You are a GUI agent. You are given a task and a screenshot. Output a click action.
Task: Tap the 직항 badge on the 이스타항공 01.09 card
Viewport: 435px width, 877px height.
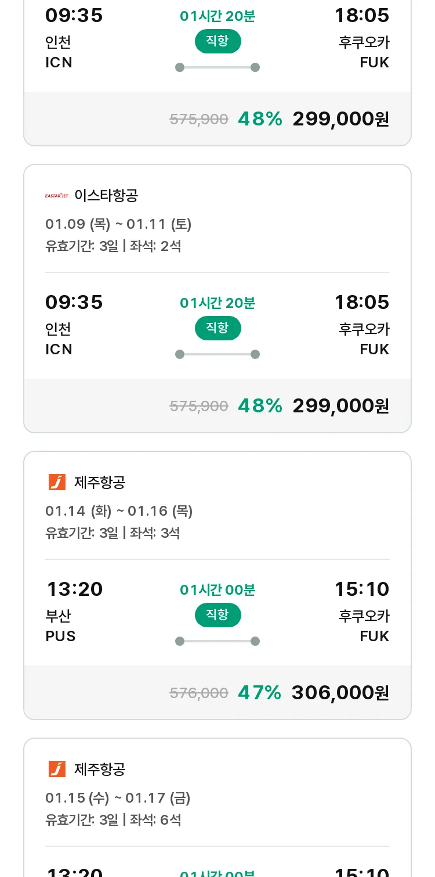point(217,328)
